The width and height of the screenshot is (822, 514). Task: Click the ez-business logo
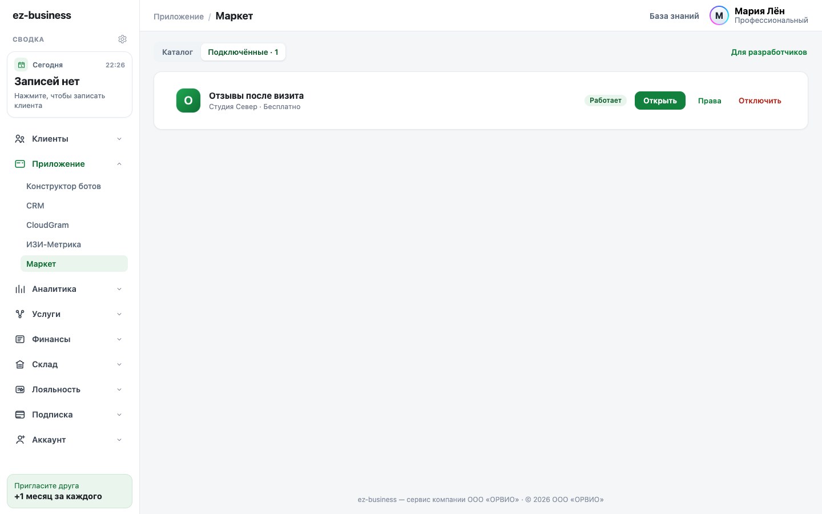[x=42, y=15]
